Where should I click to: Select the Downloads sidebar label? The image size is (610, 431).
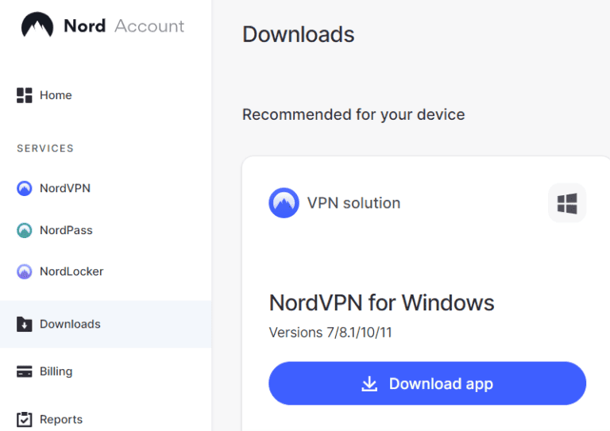pyautogui.click(x=70, y=324)
